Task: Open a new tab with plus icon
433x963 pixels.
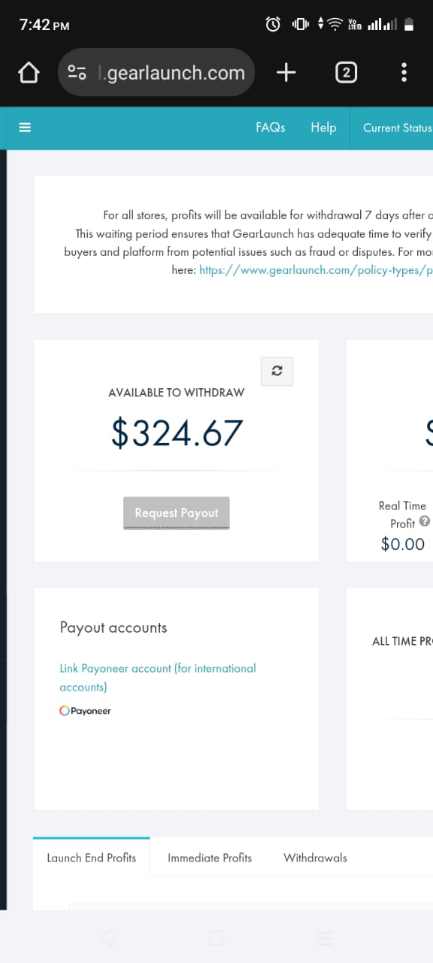Action: (x=286, y=72)
